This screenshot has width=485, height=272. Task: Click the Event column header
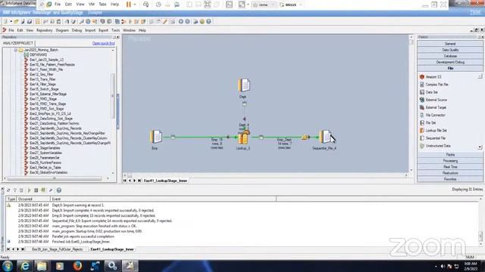click(x=163, y=199)
